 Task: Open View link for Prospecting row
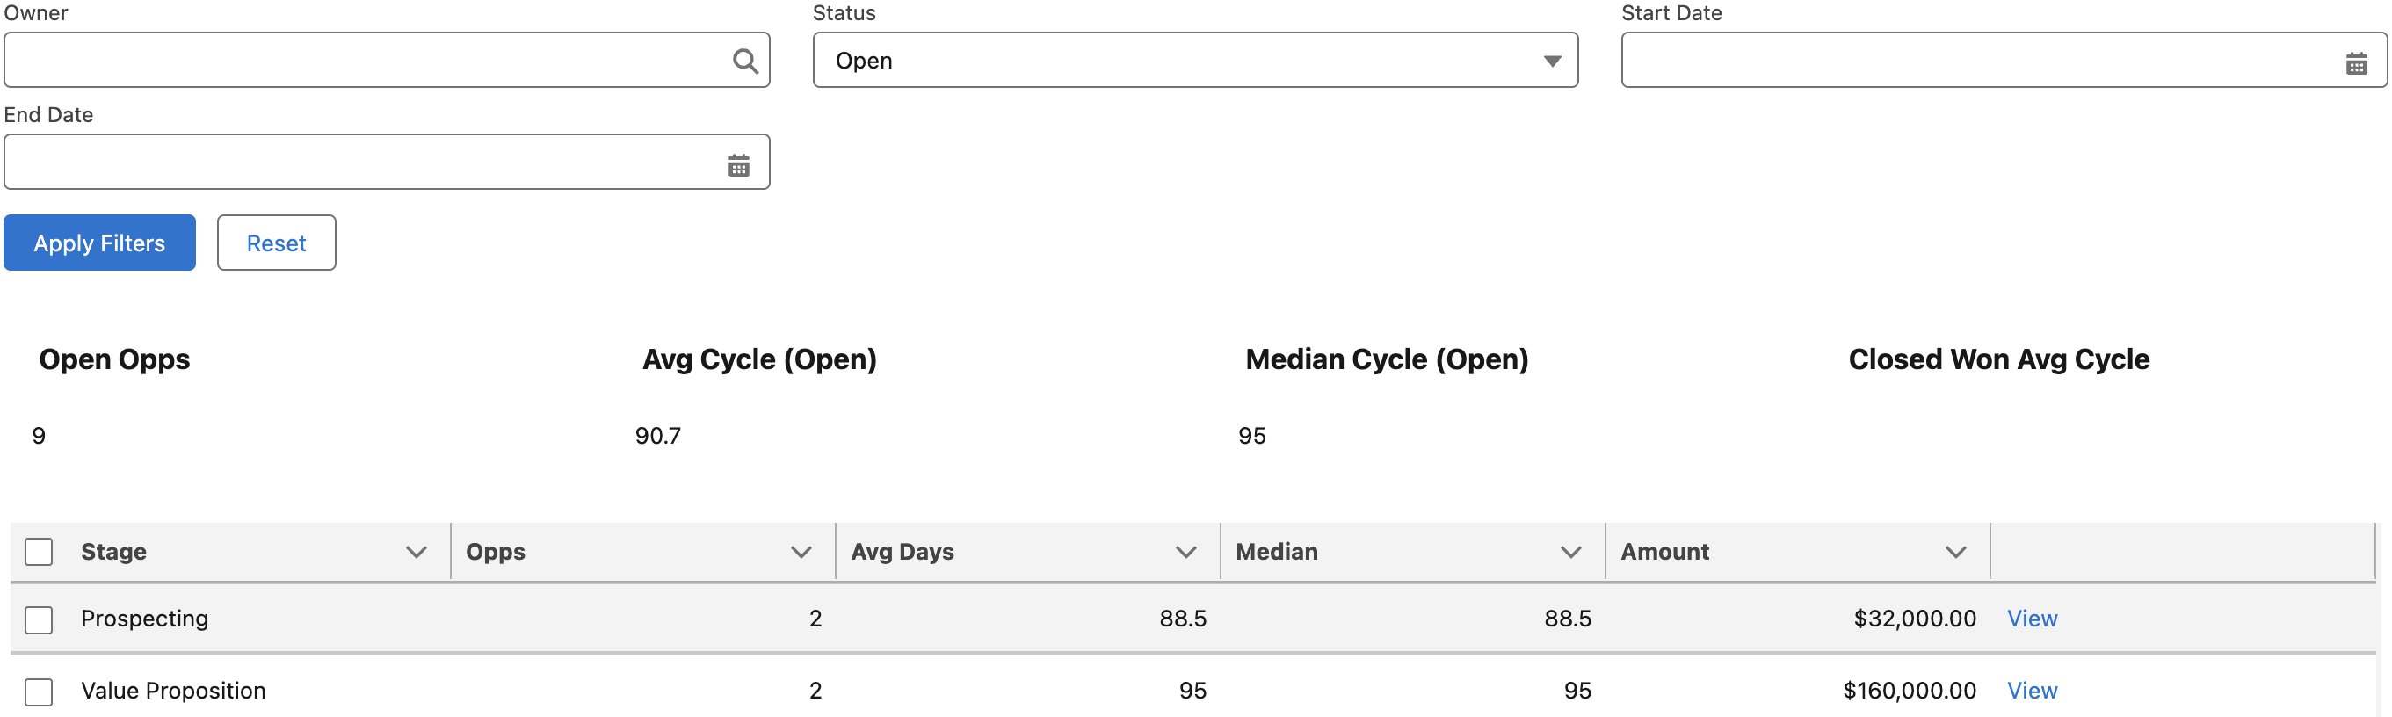2031,619
